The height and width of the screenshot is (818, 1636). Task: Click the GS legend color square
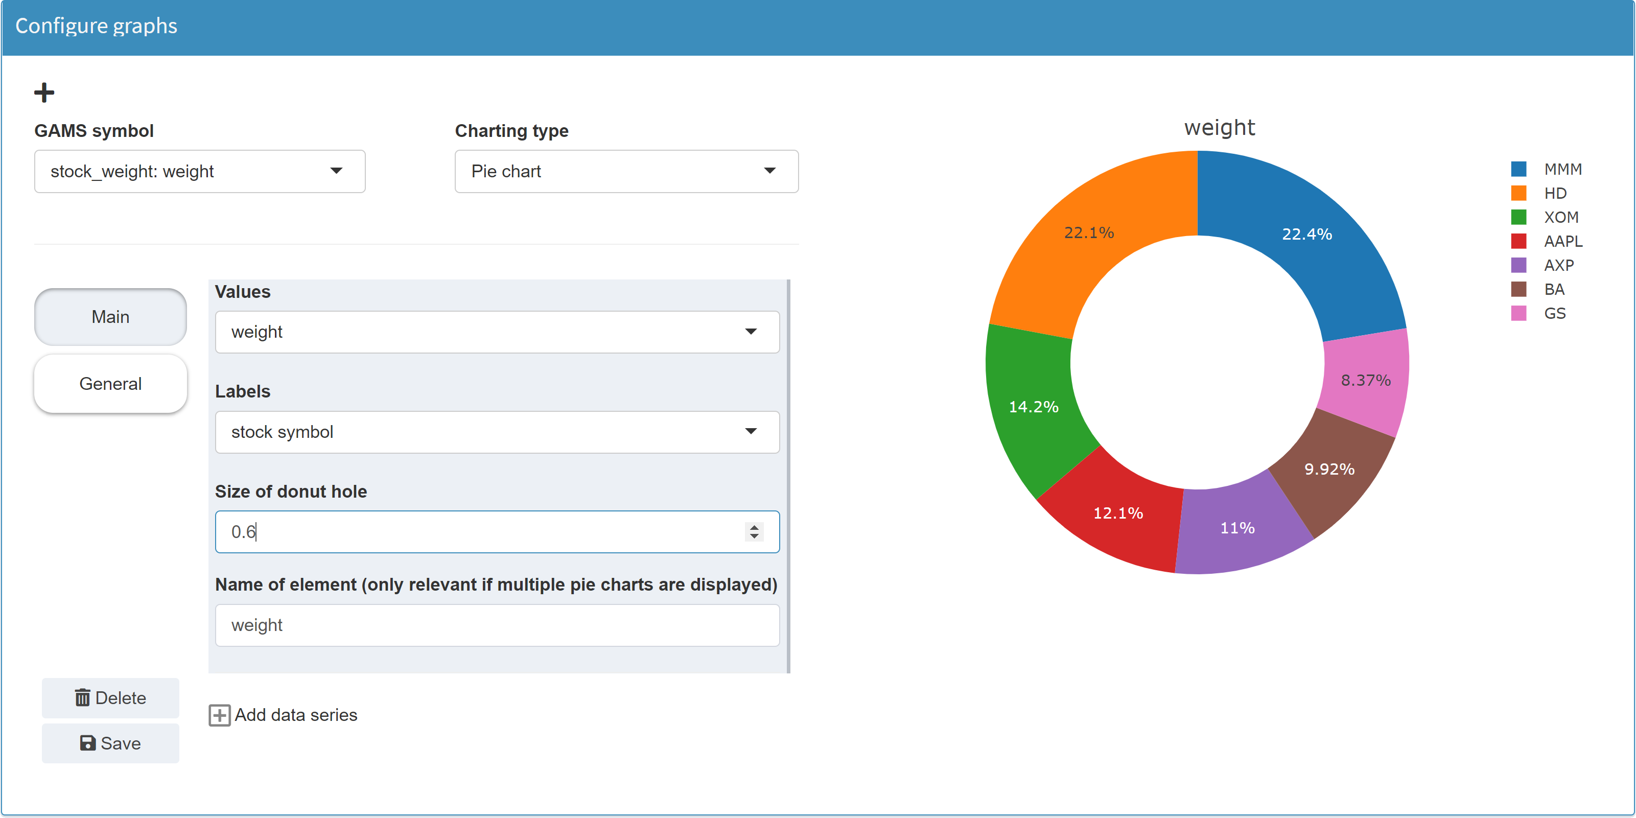click(x=1518, y=313)
